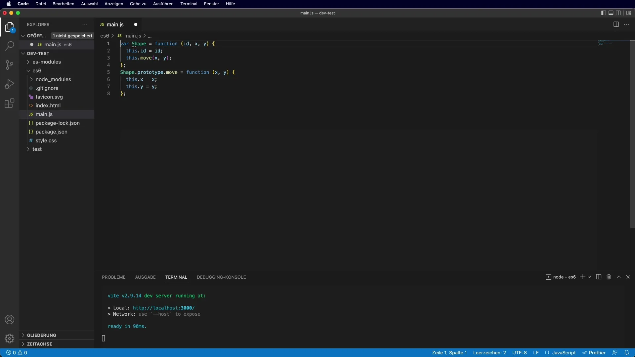635x357 pixels.
Task: Expand the test folder
Action: [x=57, y=149]
